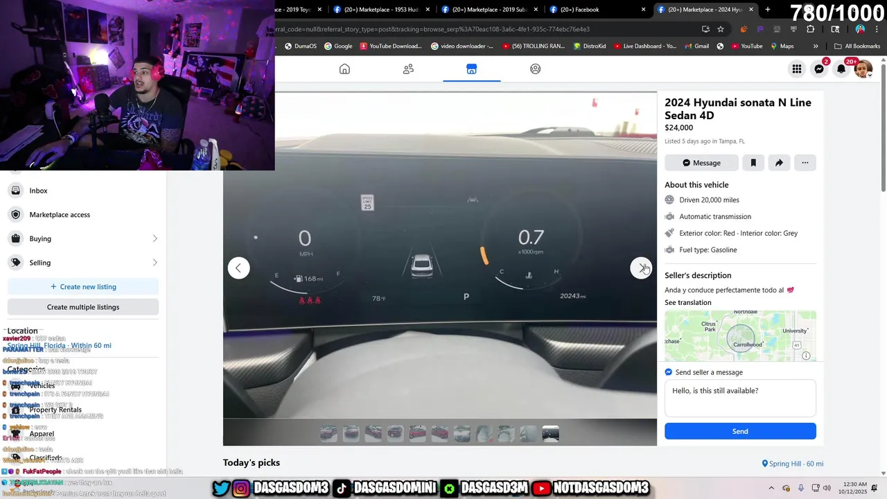Screen dimensions: 887x499
Task: Open the Marketplace storefront icon tab
Action: coord(471,69)
